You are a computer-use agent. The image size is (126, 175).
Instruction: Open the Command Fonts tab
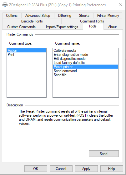coord(92,21)
